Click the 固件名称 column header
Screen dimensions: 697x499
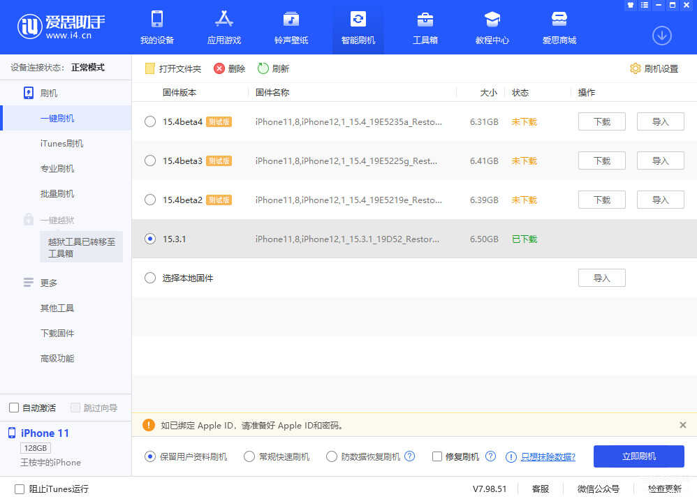pyautogui.click(x=272, y=92)
